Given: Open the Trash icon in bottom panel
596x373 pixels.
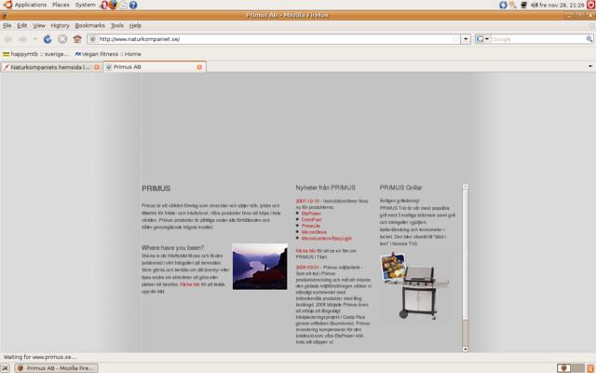Looking at the screenshot, I should [x=591, y=368].
